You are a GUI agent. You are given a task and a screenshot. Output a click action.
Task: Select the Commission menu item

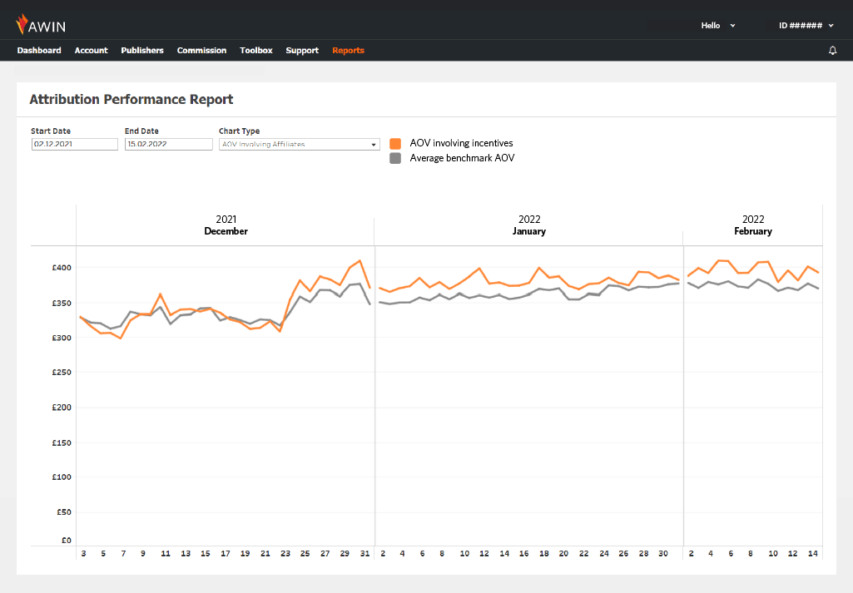201,51
